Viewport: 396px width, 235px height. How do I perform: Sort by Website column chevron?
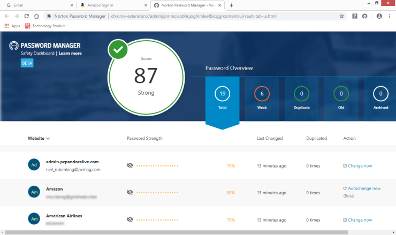(x=48, y=139)
